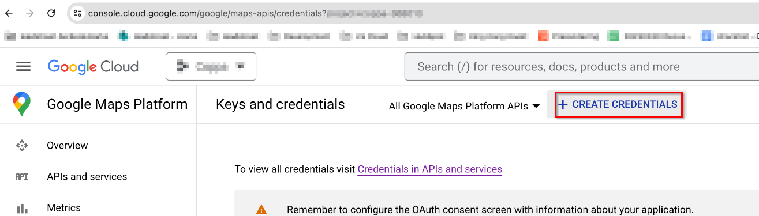Click the orange warning triangle icon

click(261, 210)
